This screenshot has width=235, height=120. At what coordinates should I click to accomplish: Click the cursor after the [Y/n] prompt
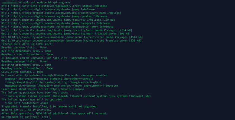click(x=50, y=117)
